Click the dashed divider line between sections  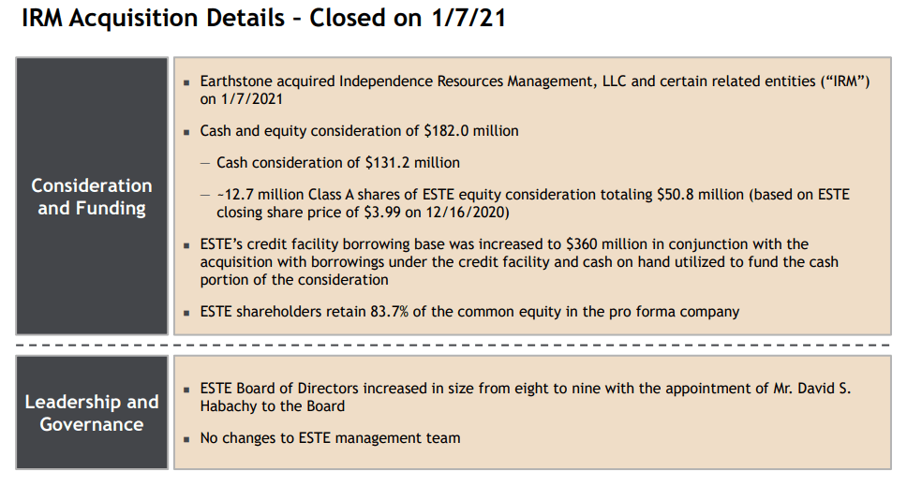coord(453,345)
